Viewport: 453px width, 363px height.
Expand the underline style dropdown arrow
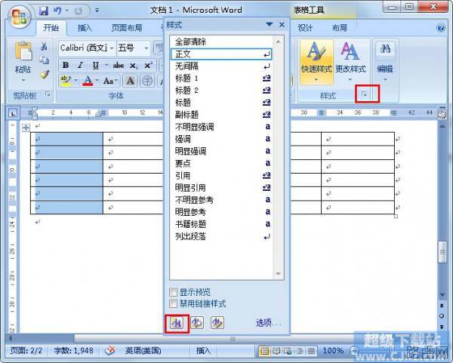pyautogui.click(x=106, y=65)
